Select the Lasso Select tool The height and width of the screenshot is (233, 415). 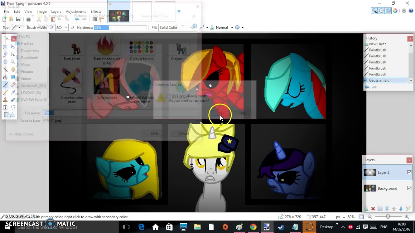(6, 54)
